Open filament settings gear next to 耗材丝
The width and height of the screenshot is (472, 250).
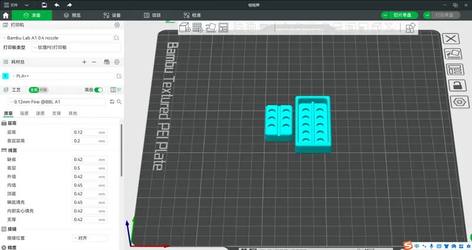[x=117, y=62]
